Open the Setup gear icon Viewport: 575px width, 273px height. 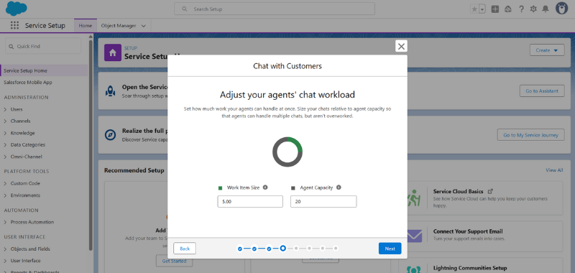(533, 9)
